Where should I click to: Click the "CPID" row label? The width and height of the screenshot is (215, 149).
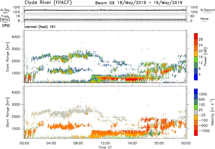[x=6, y=26]
